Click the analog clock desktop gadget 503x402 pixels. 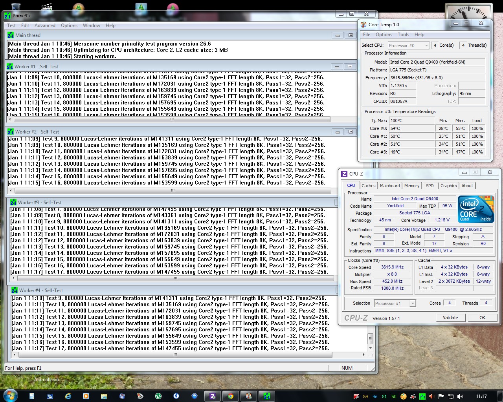tap(468, 12)
